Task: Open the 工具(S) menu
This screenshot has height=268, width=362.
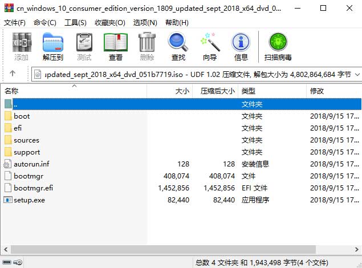Action: tap(75, 23)
